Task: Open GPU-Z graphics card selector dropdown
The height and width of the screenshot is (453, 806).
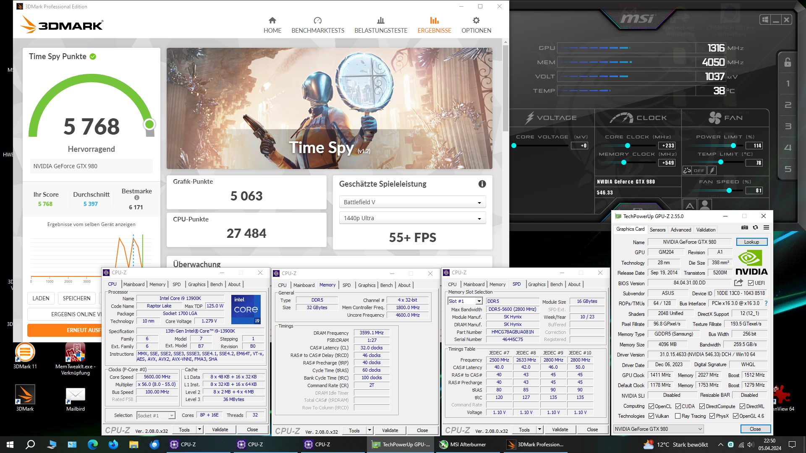Action: click(x=658, y=429)
